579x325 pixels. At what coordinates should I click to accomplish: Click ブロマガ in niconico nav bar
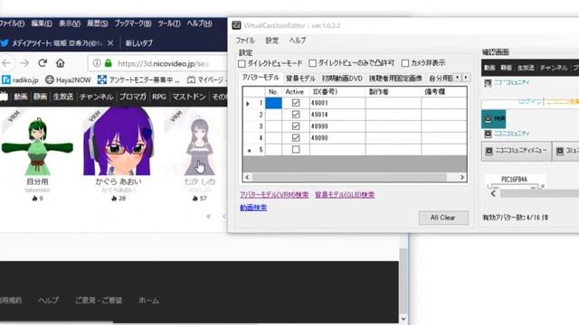click(x=132, y=97)
